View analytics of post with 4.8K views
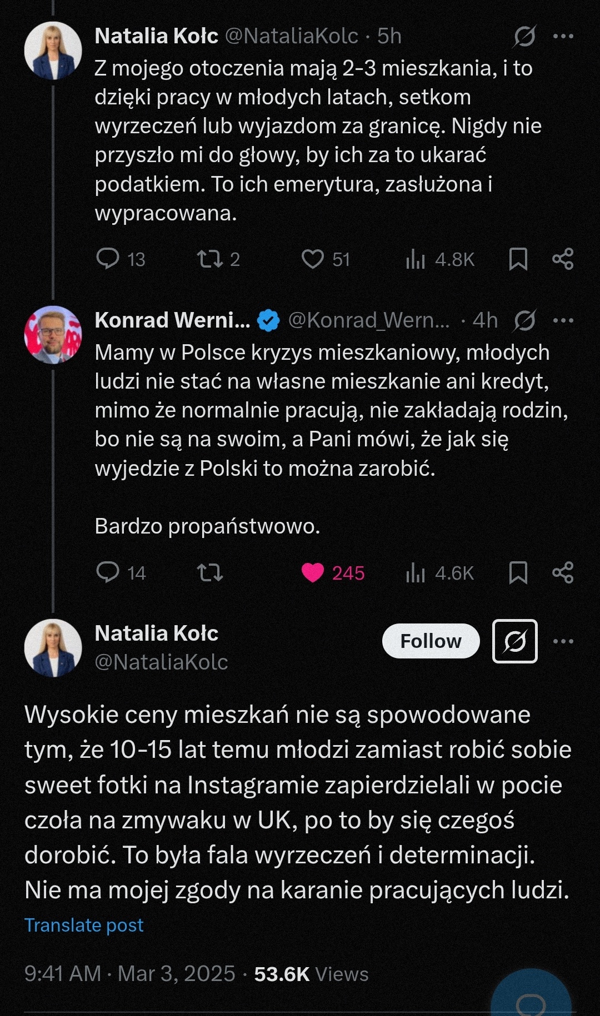Image resolution: width=600 pixels, height=1016 pixels. click(416, 259)
